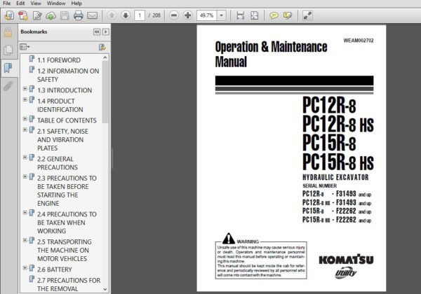Expand the 2.2 GENERAL PRECAUTIONS bookmark
Viewport: 421px width, 294px height.
(25, 157)
